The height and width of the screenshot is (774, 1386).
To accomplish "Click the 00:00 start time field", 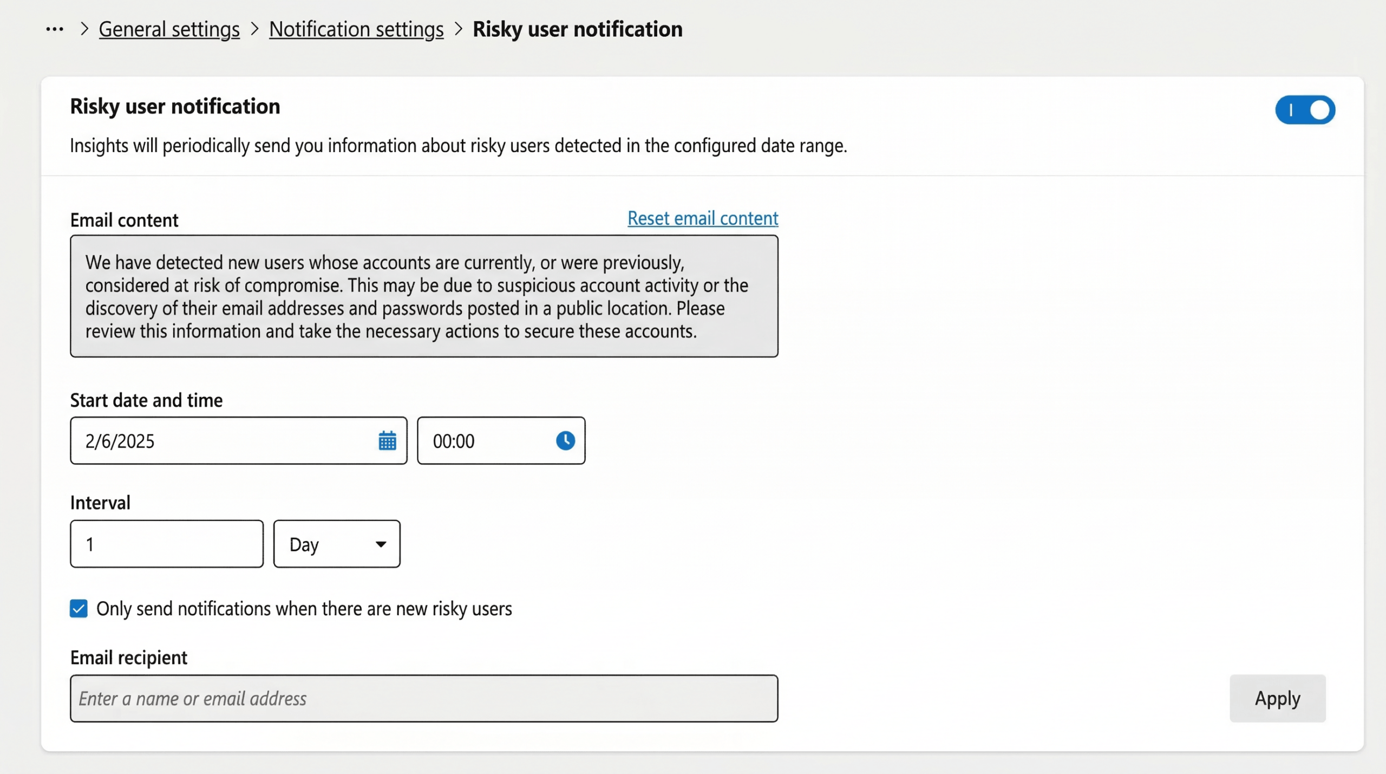I will [x=482, y=441].
